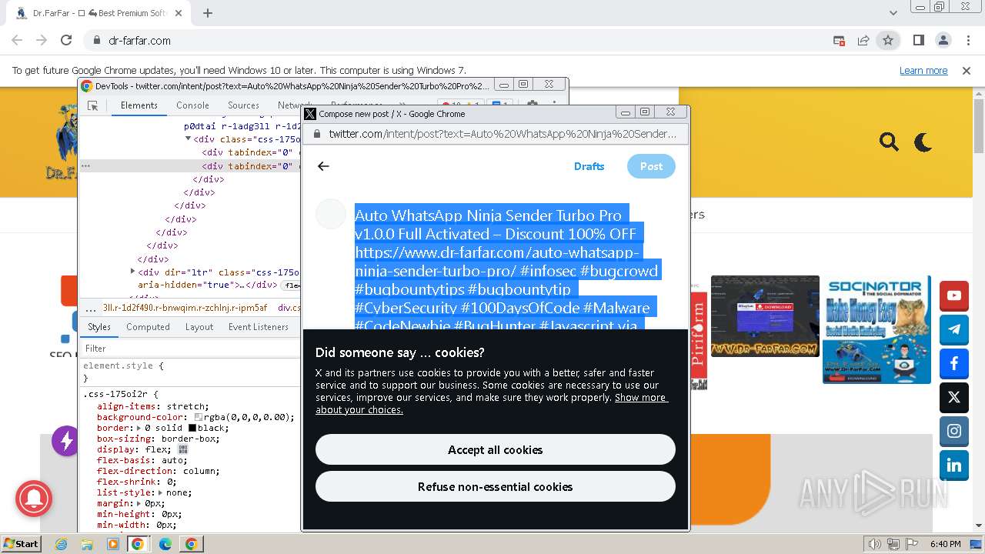Open the flexbox editor icon beside display
Viewport: 985px width, 554px height.
183,449
